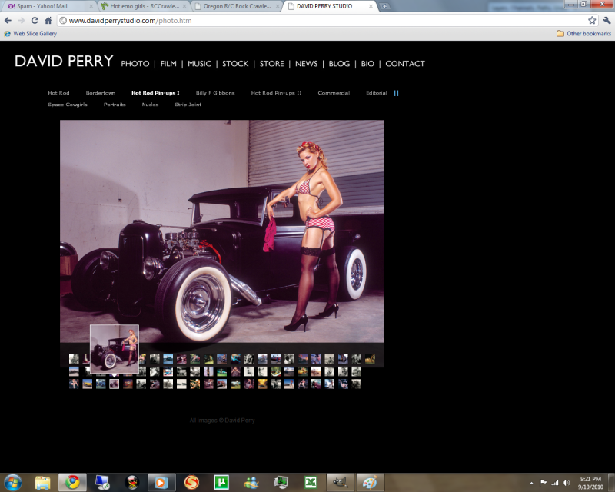The width and height of the screenshot is (615, 492).
Task: Select the Bordertown gallery
Action: coord(101,93)
